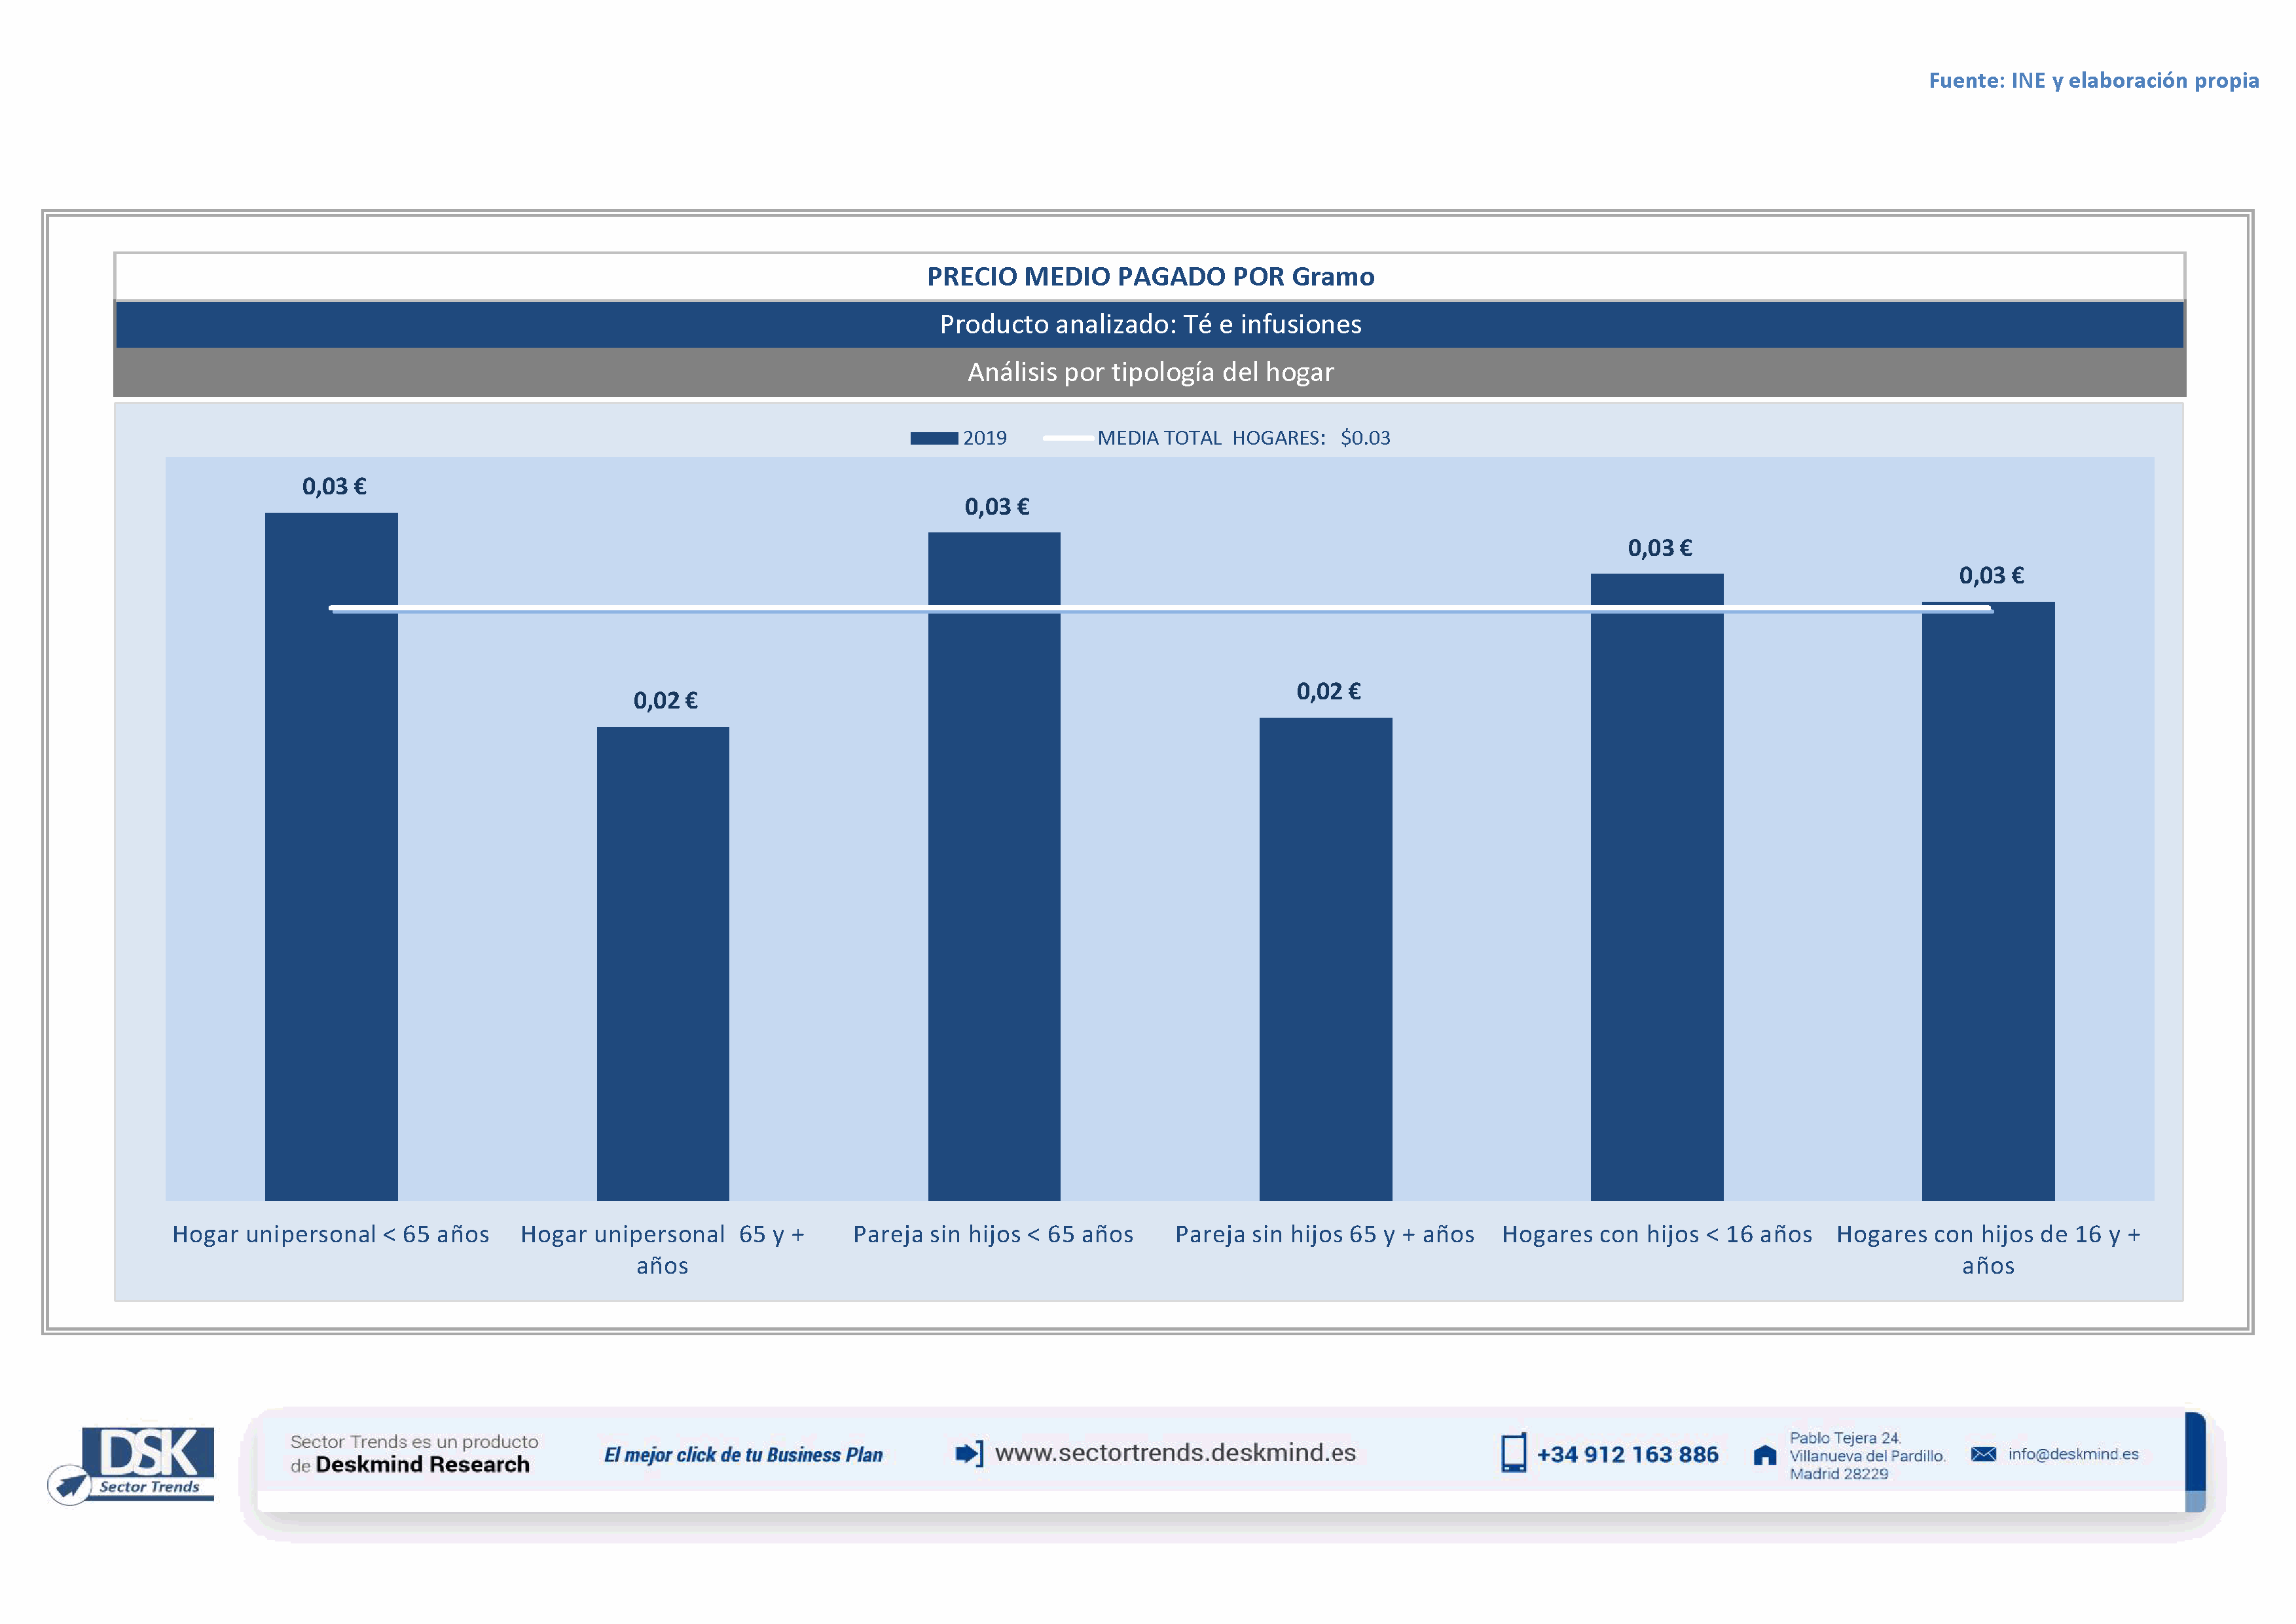2296x1624 pixels.
Task: Click the mobile phone icon
Action: click(x=1513, y=1453)
